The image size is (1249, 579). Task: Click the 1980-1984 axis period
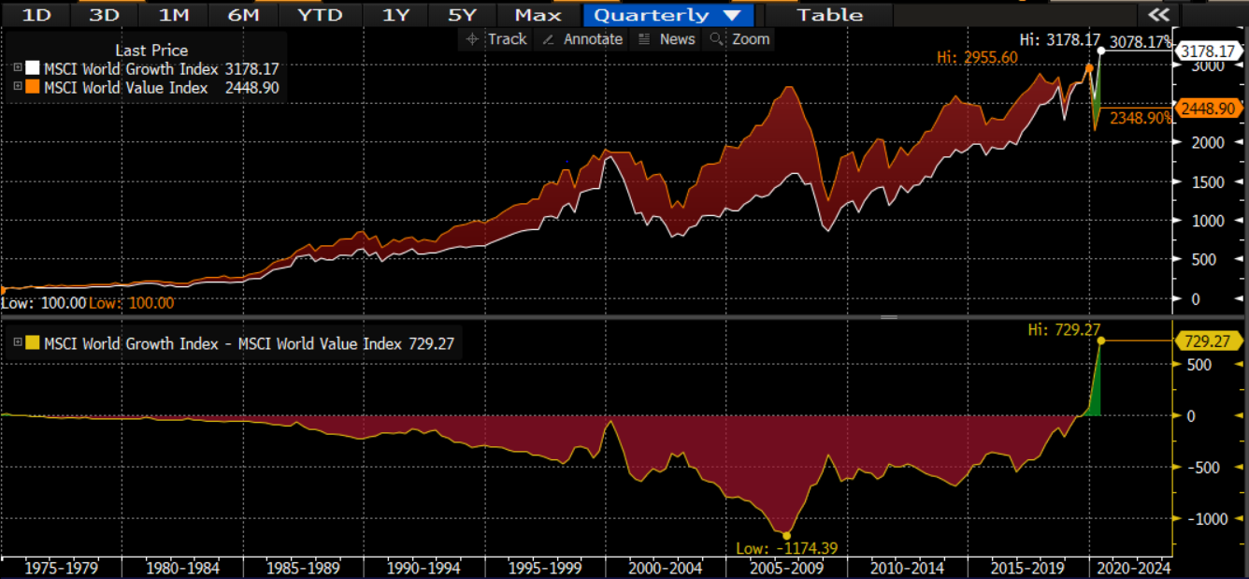coord(182,567)
